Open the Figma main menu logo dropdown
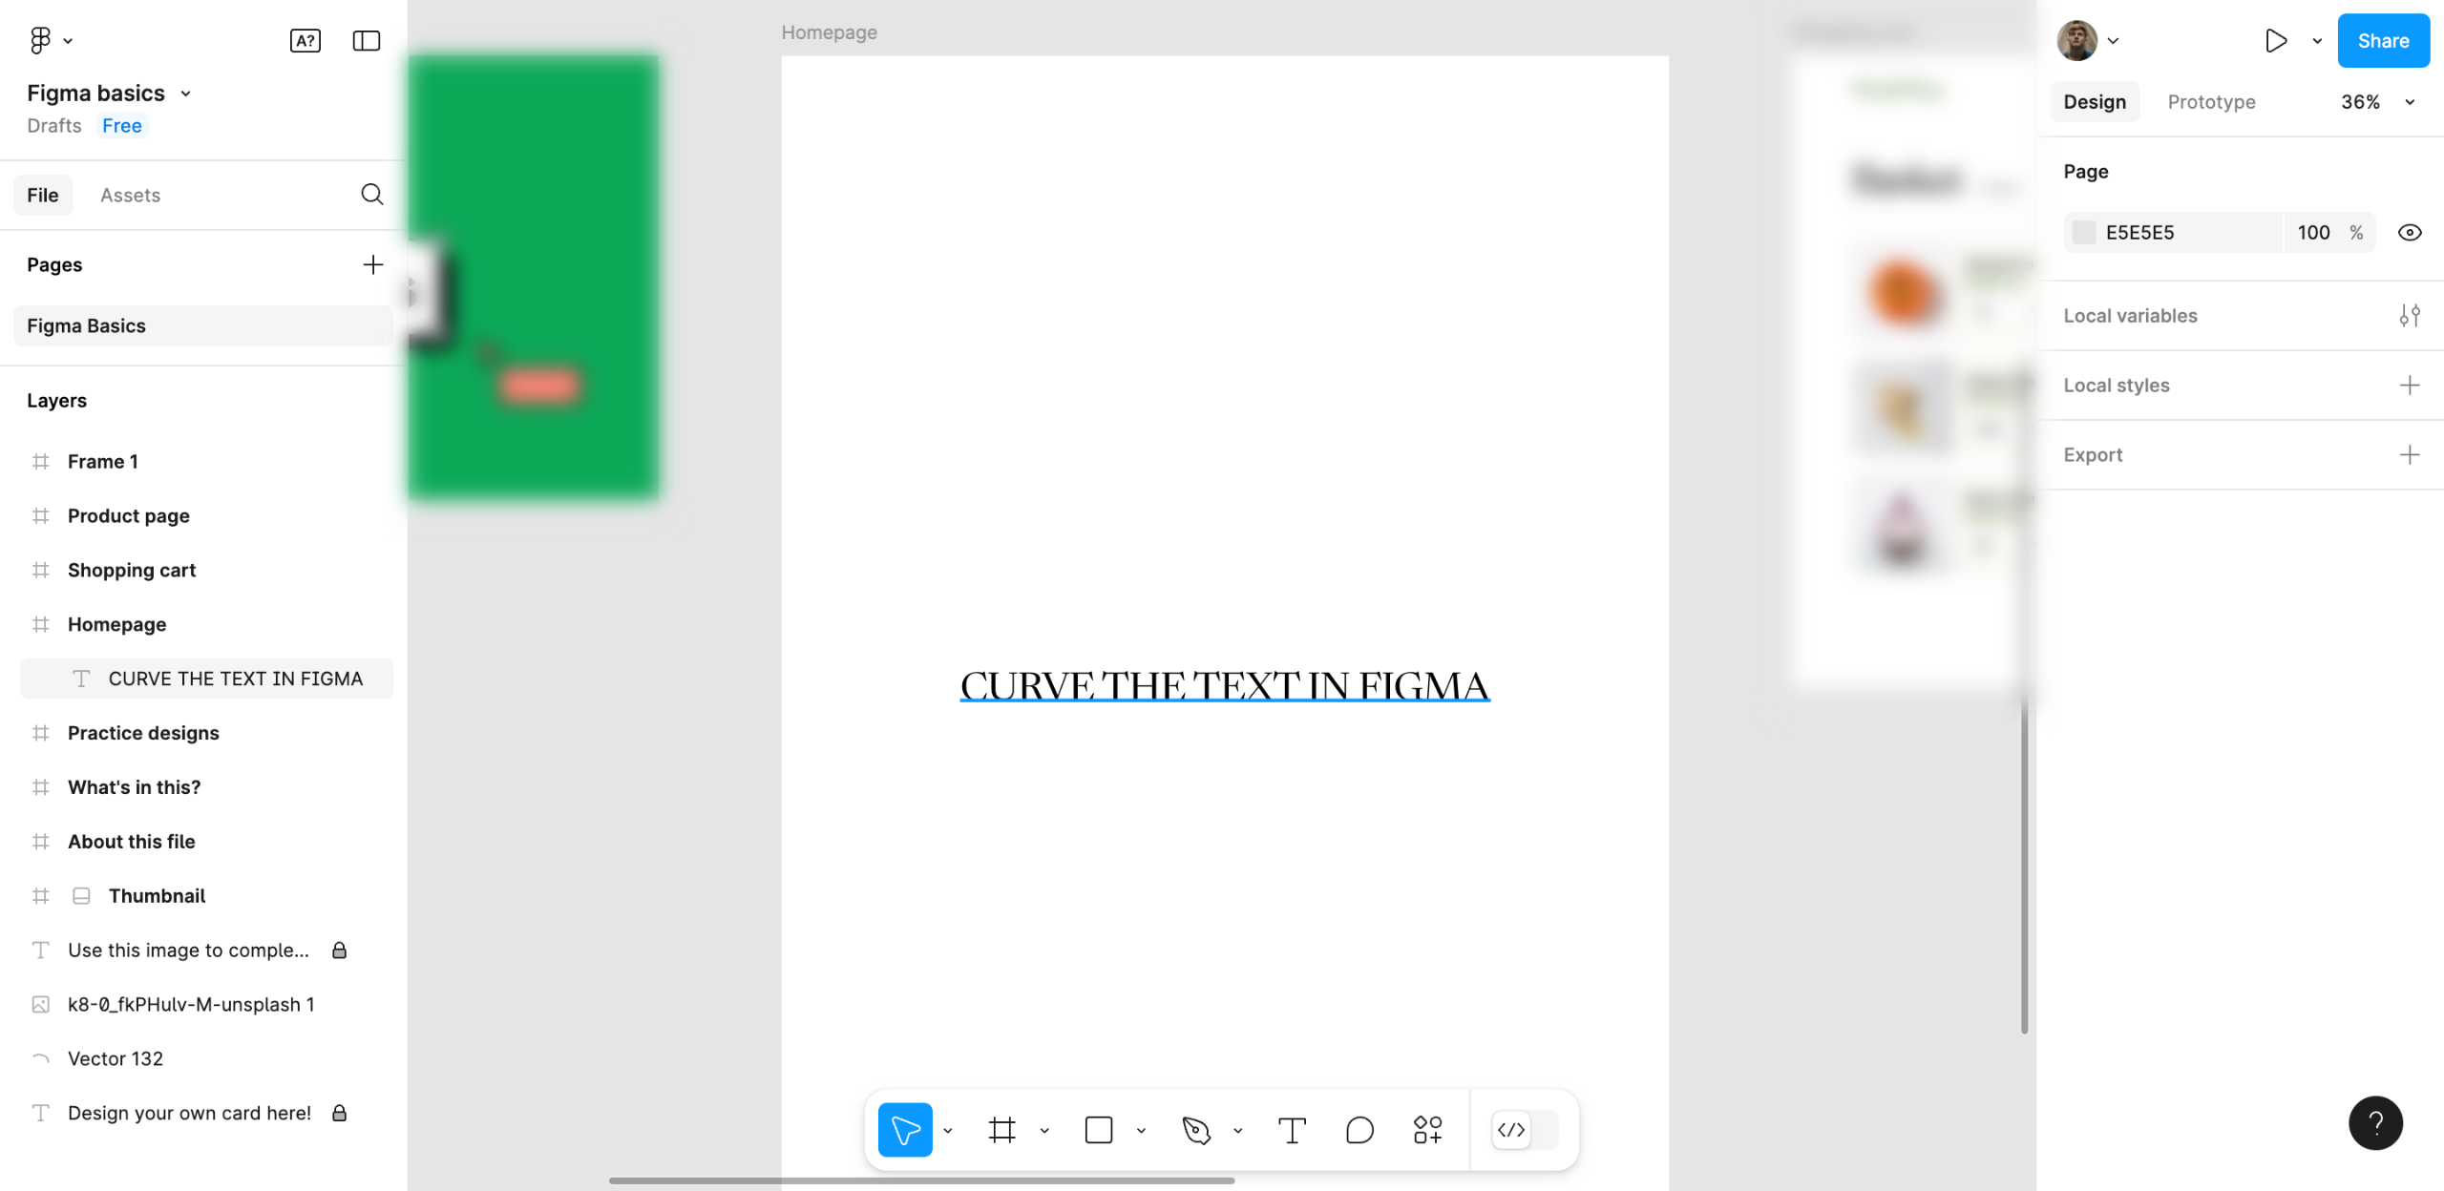2444x1191 pixels. point(50,40)
